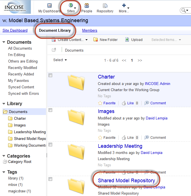Go to next page of results
Image resolution: width=191 pixels, height=196 pixels.
pos(140,61)
